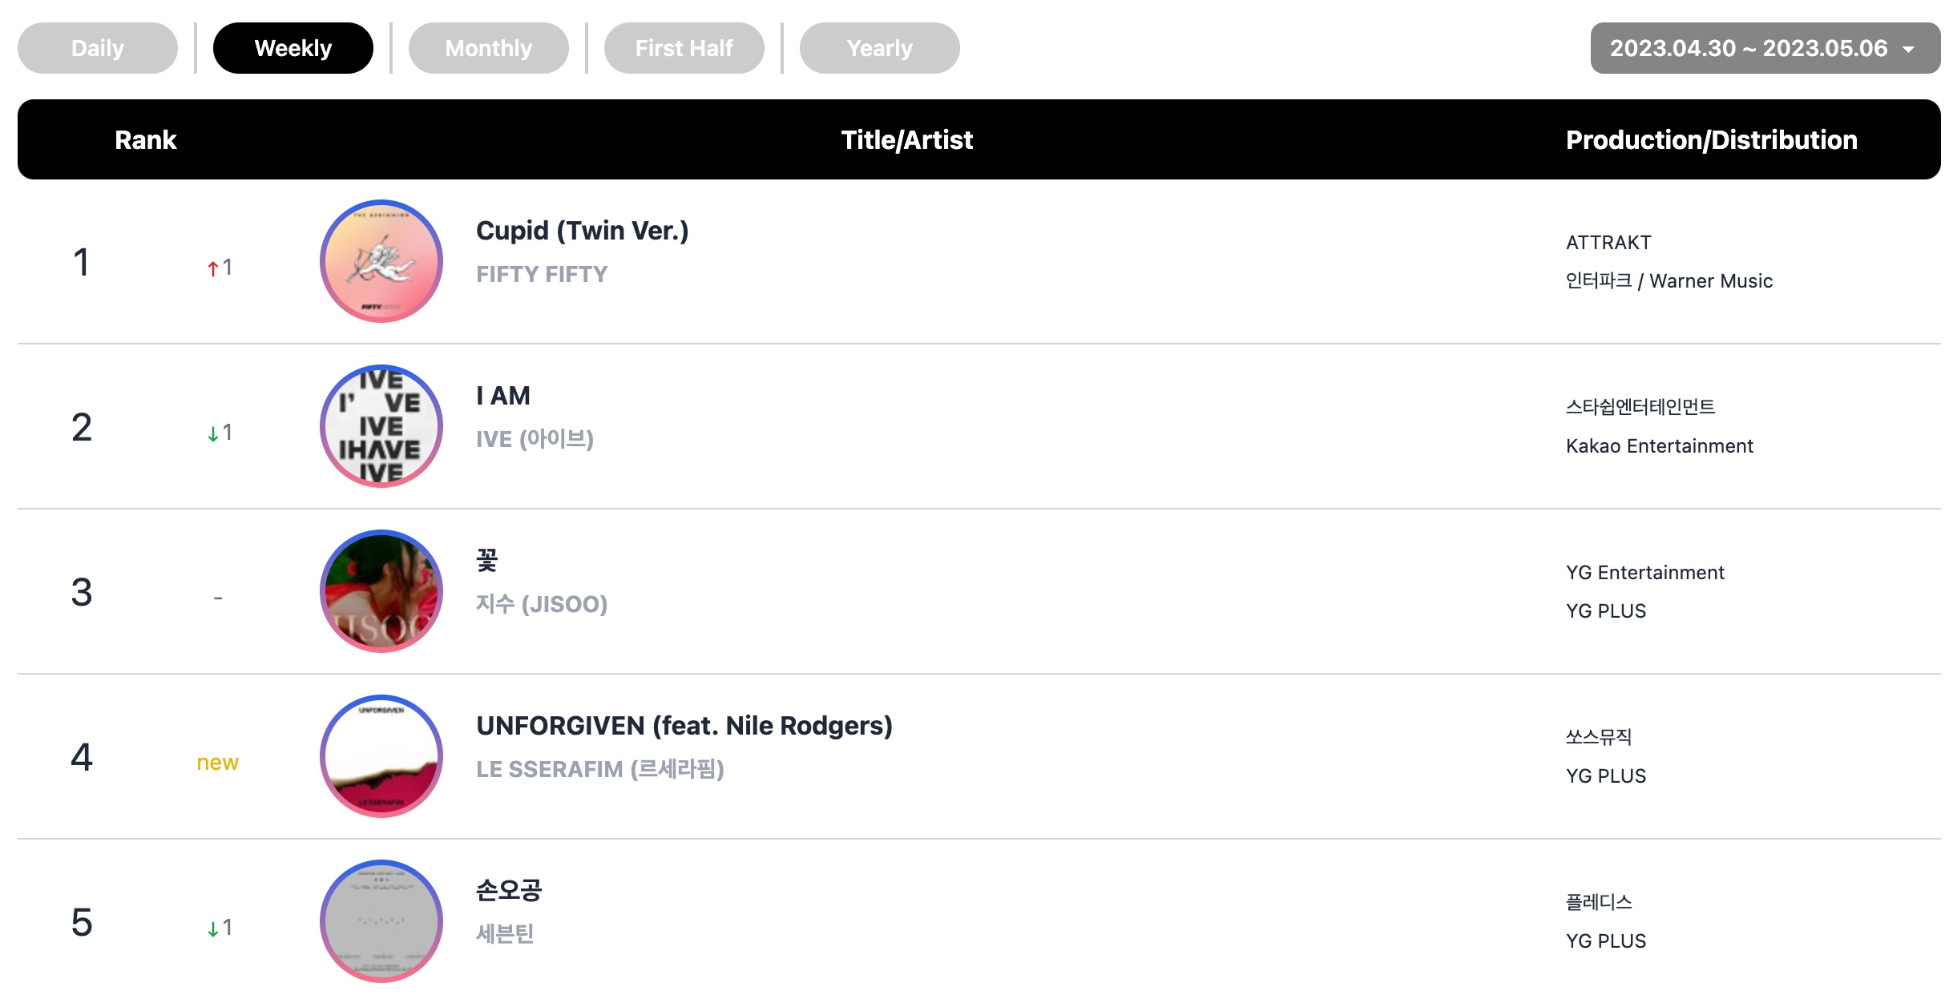Click green down arrow beside I AM
The height and width of the screenshot is (1003, 1957).
coord(213,433)
